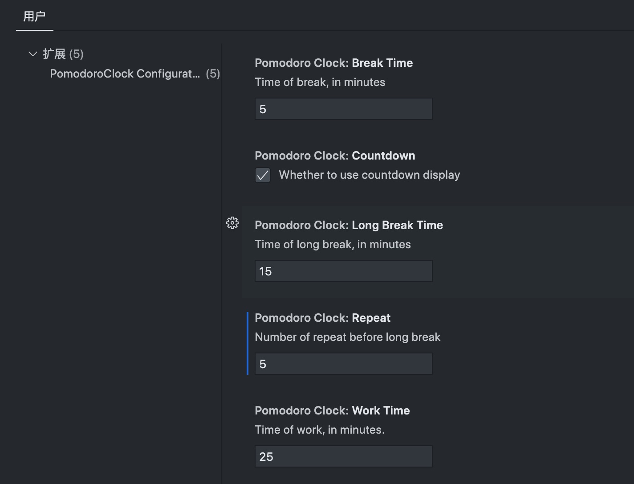Viewport: 634px width, 484px height.
Task: Click 'Time of break, in minutes' description
Action: [320, 82]
